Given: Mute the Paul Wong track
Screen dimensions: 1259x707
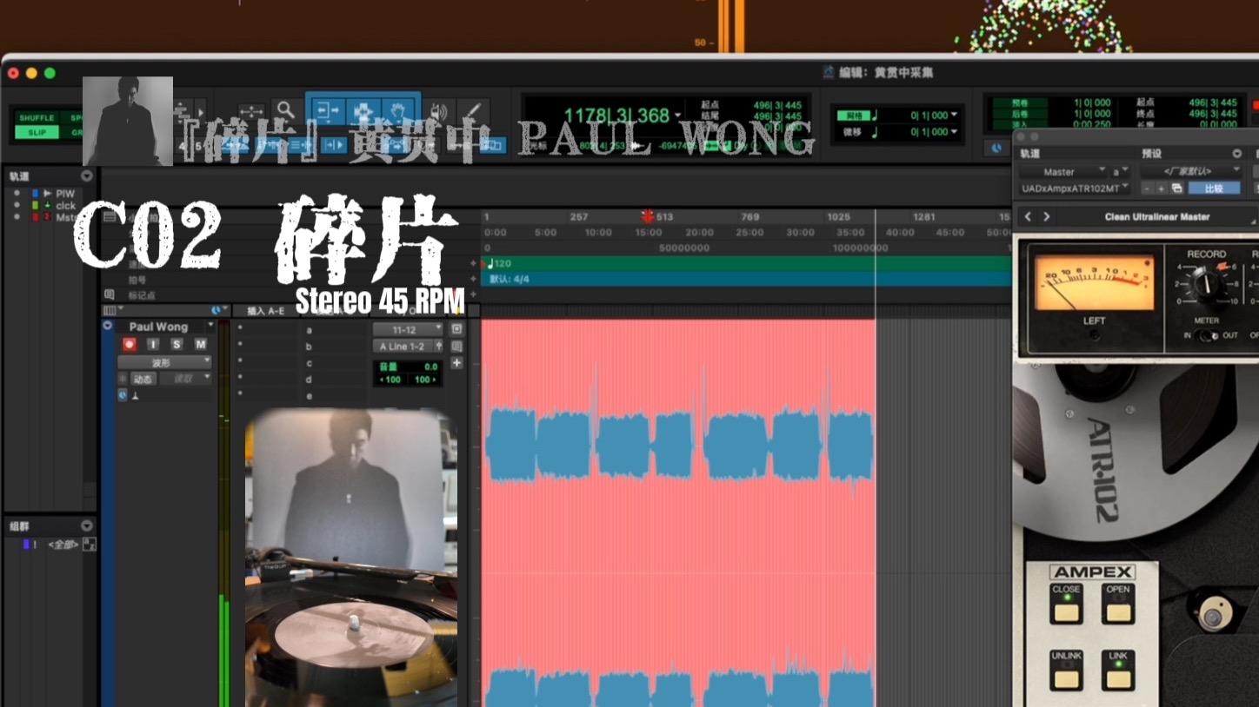Looking at the screenshot, I should [200, 344].
